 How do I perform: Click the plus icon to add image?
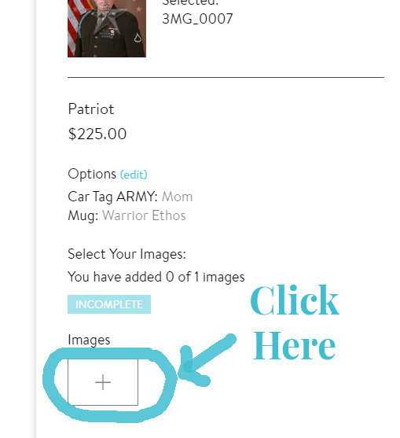pyautogui.click(x=103, y=382)
